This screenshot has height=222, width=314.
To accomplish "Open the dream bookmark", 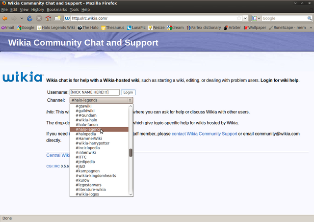I will 176,28.
